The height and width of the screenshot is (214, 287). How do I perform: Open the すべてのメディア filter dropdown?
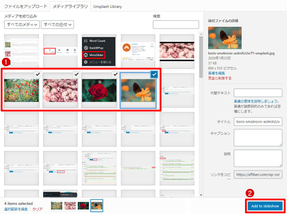click(22, 24)
